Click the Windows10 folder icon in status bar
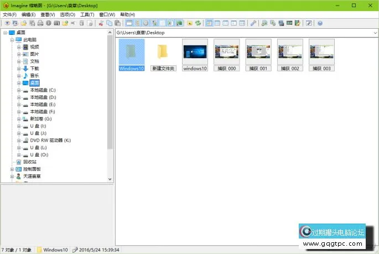379x254 pixels. (x=39, y=250)
